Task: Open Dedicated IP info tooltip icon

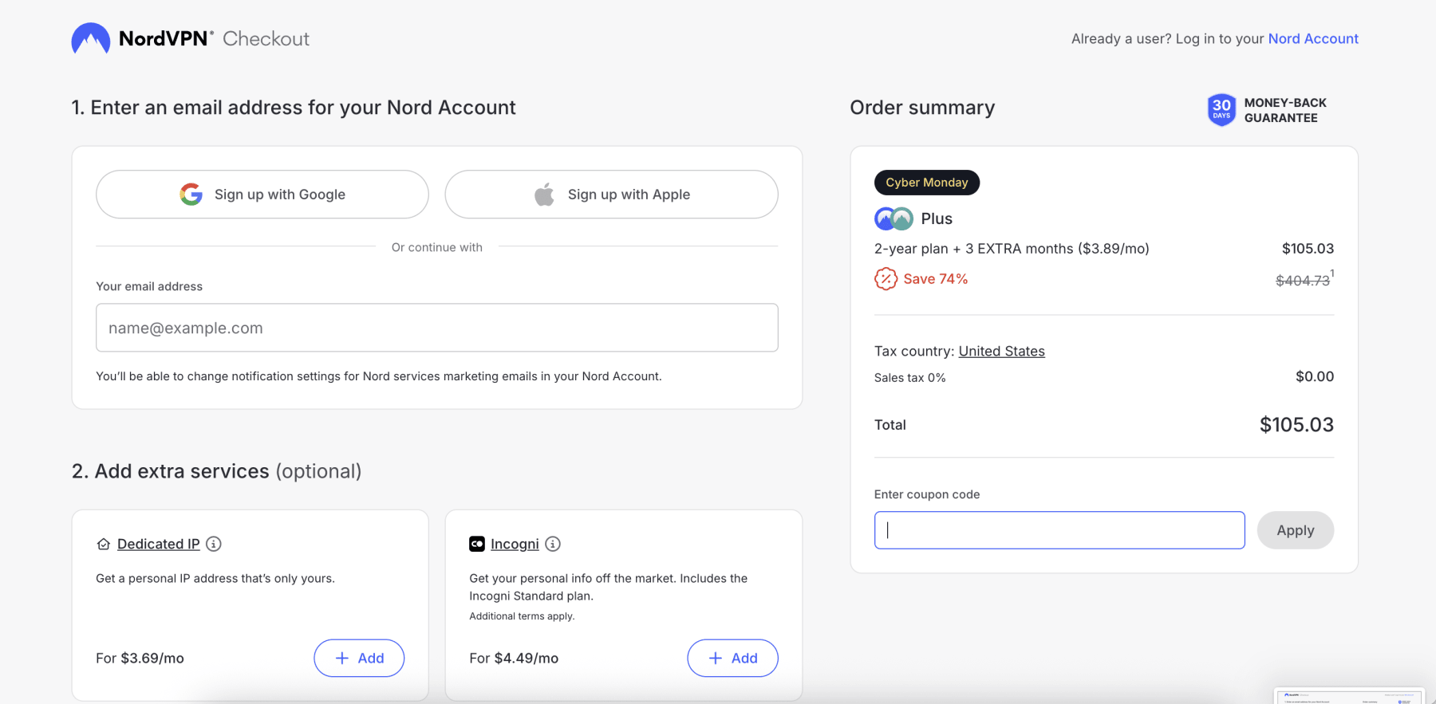Action: point(214,544)
